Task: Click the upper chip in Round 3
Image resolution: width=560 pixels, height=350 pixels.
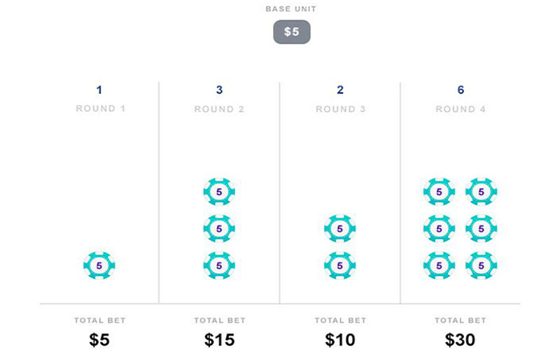Action: pos(340,228)
